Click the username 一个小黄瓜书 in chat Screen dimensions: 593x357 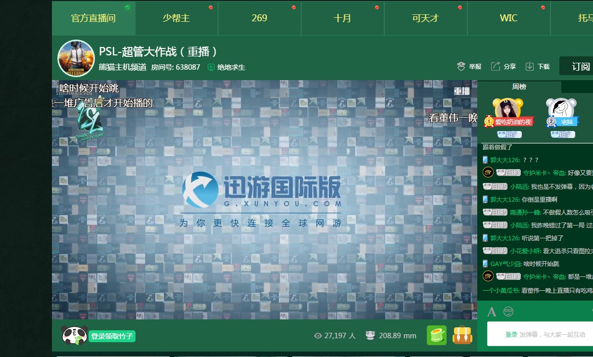(x=501, y=290)
